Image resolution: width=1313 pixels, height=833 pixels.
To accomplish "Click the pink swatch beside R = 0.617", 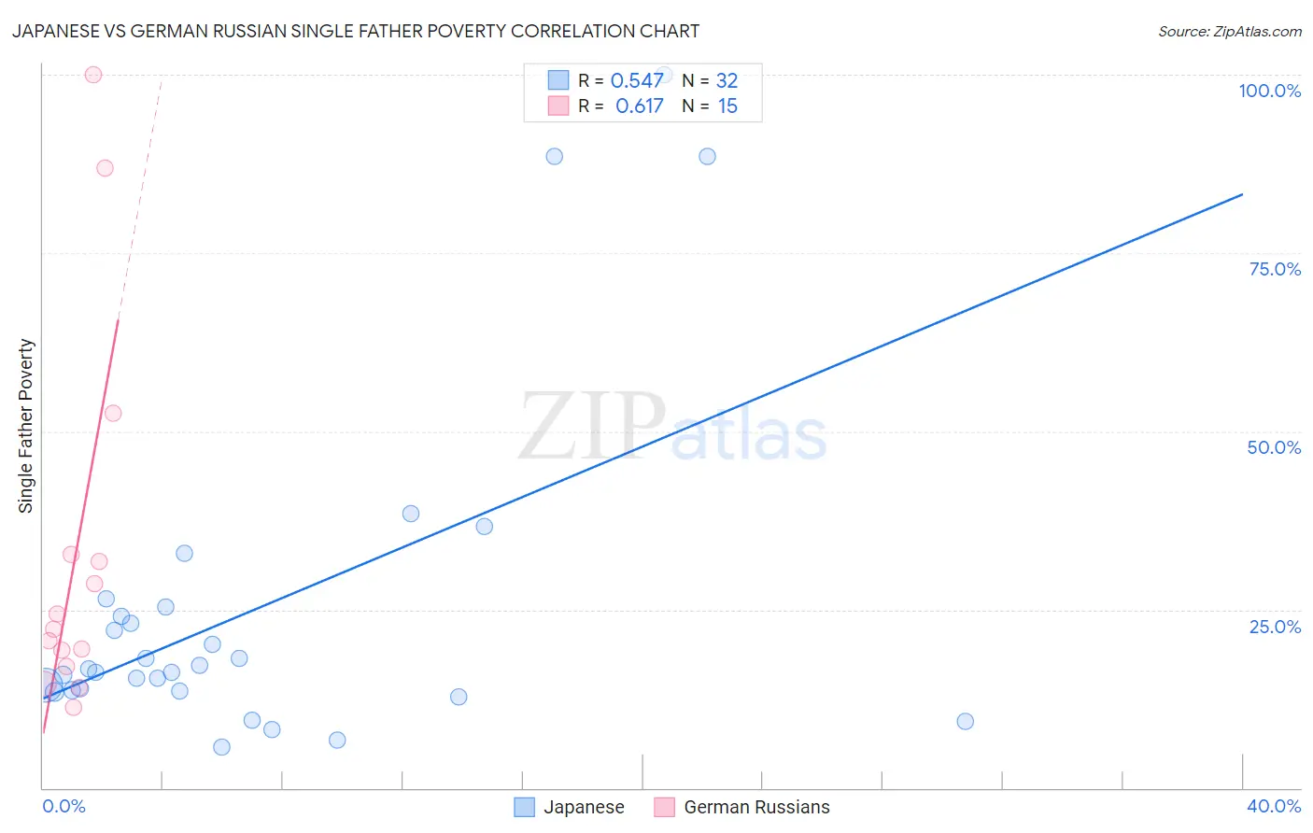I will [x=558, y=106].
